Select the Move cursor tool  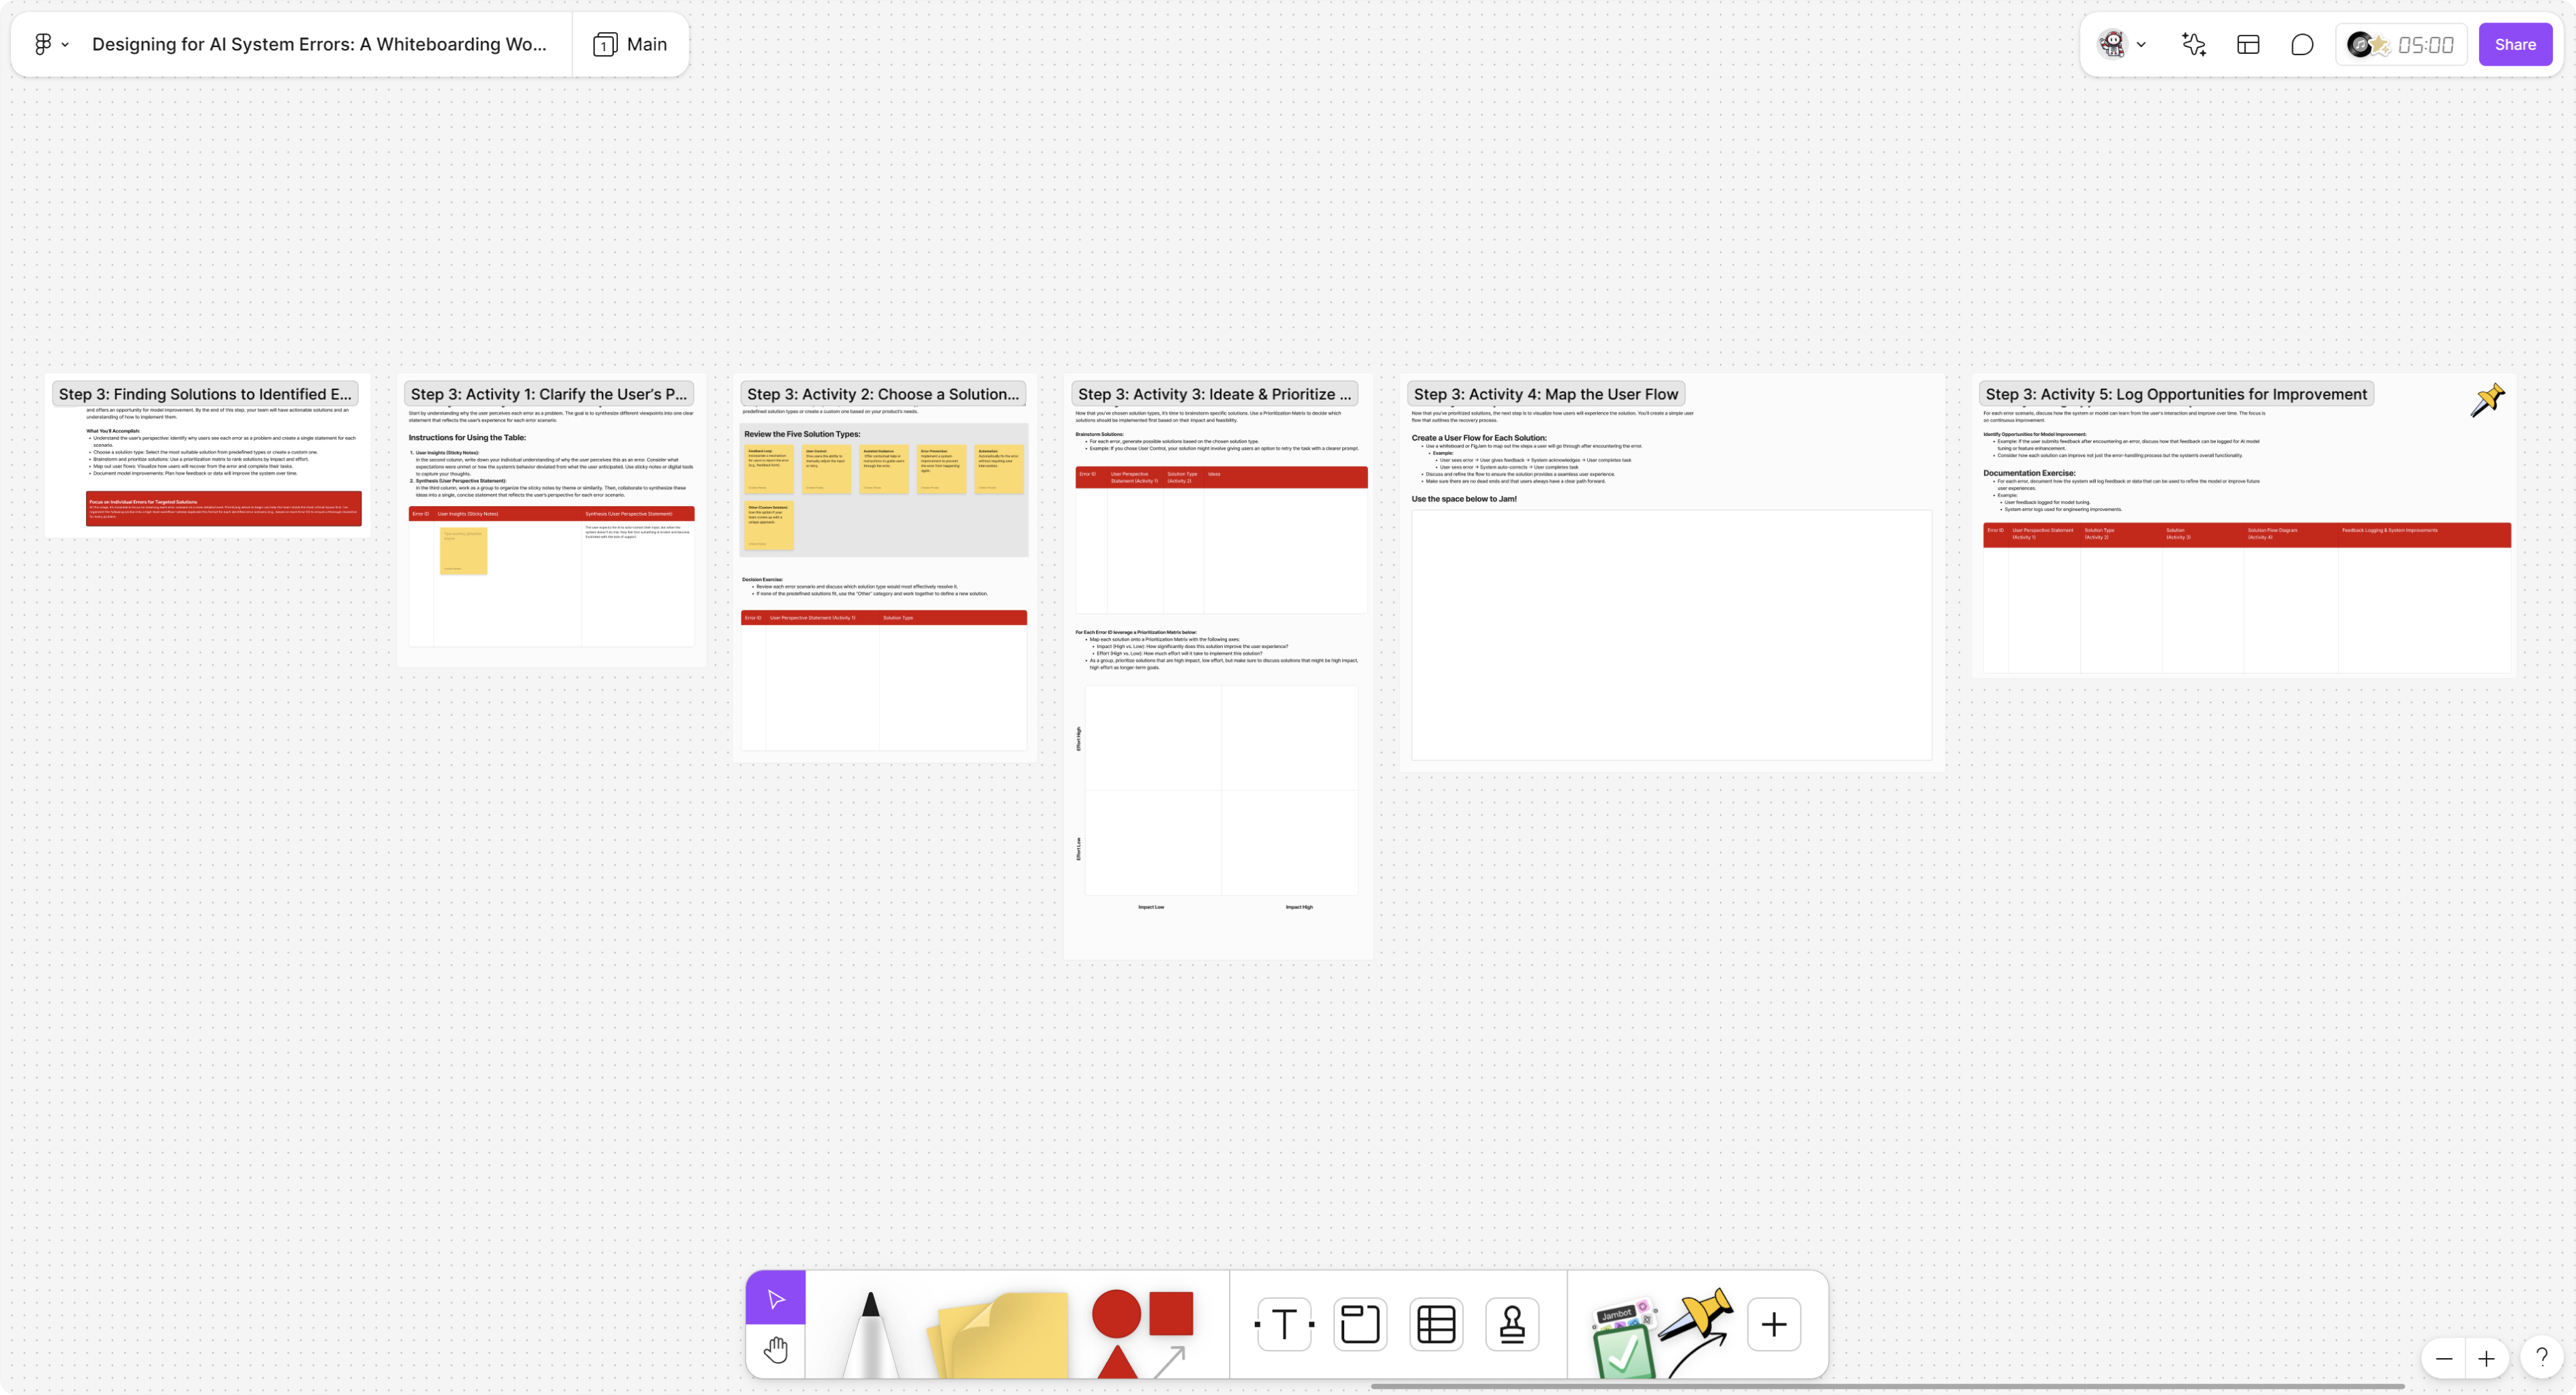pyautogui.click(x=775, y=1298)
